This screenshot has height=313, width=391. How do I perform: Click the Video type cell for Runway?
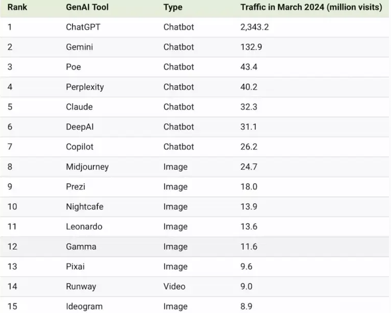click(174, 287)
